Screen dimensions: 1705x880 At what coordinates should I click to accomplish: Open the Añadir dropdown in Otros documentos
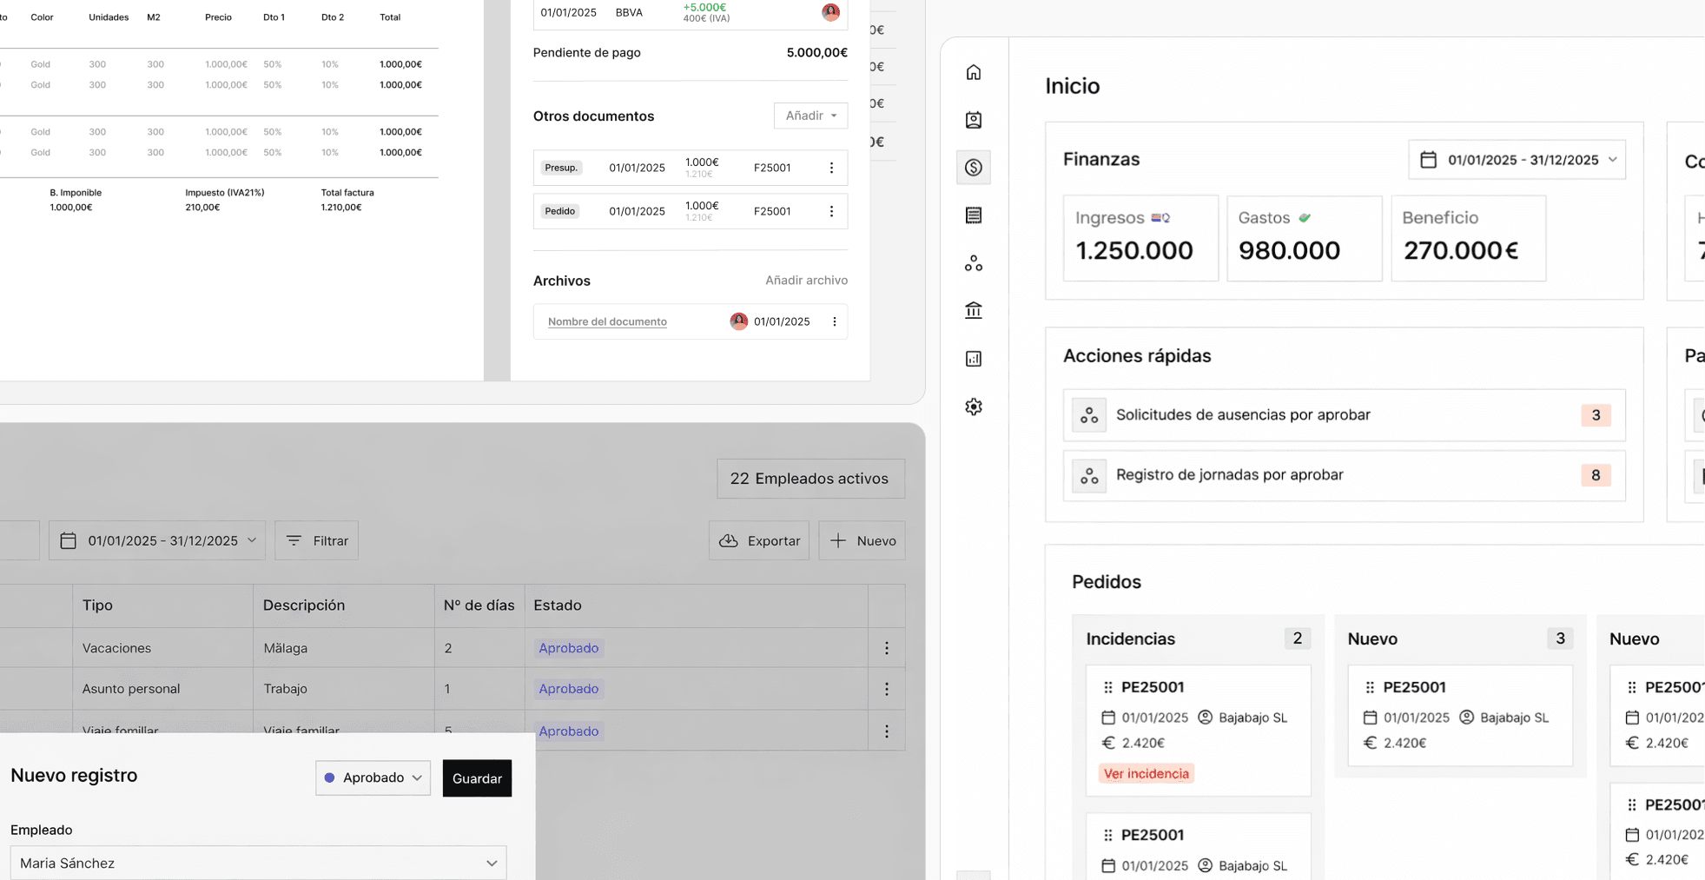[x=810, y=116]
